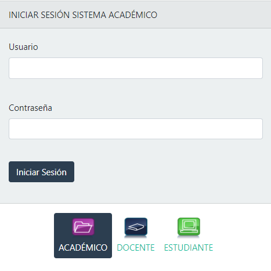This screenshot has height=271, width=271.
Task: Click the Usuario field label
Action: coord(23,47)
